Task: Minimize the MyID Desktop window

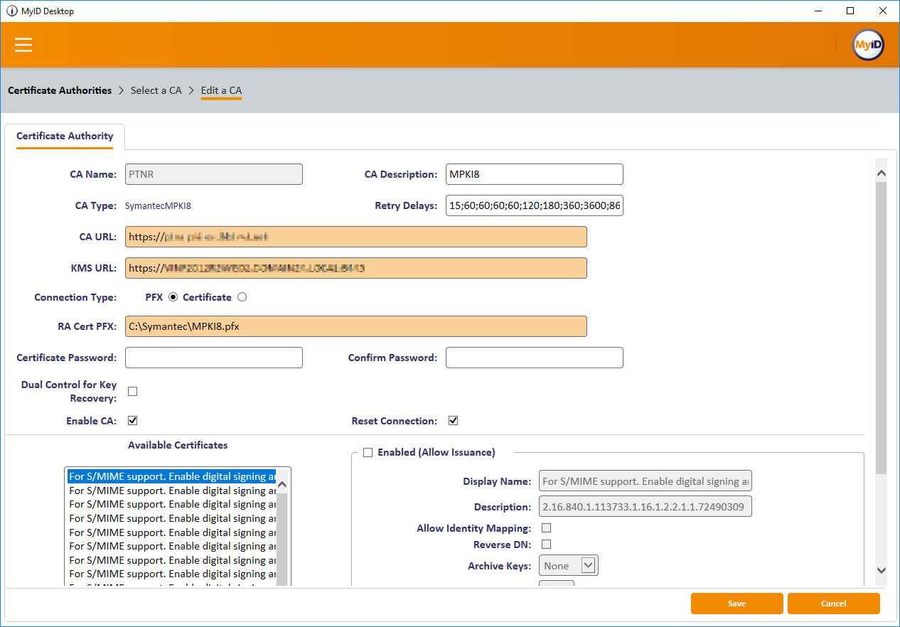Action: point(817,11)
